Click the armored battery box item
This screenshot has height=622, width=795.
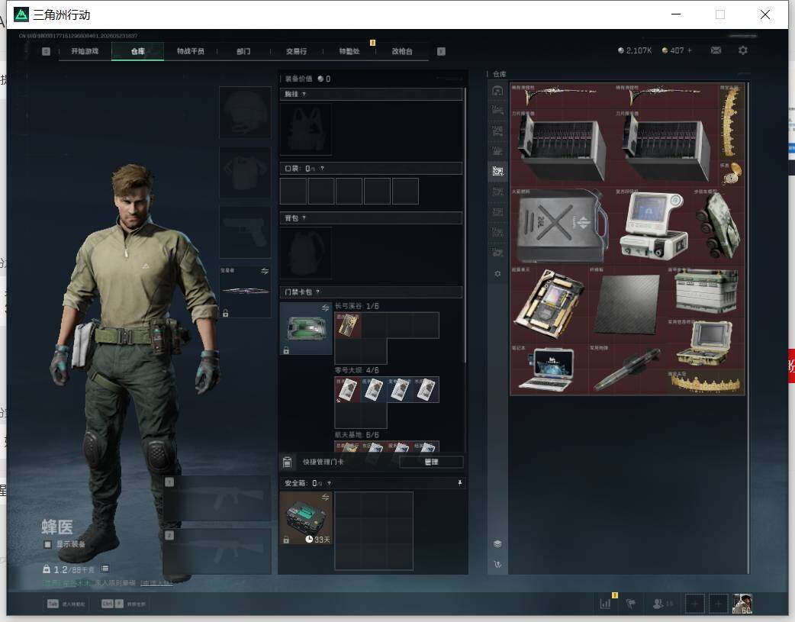[706, 292]
